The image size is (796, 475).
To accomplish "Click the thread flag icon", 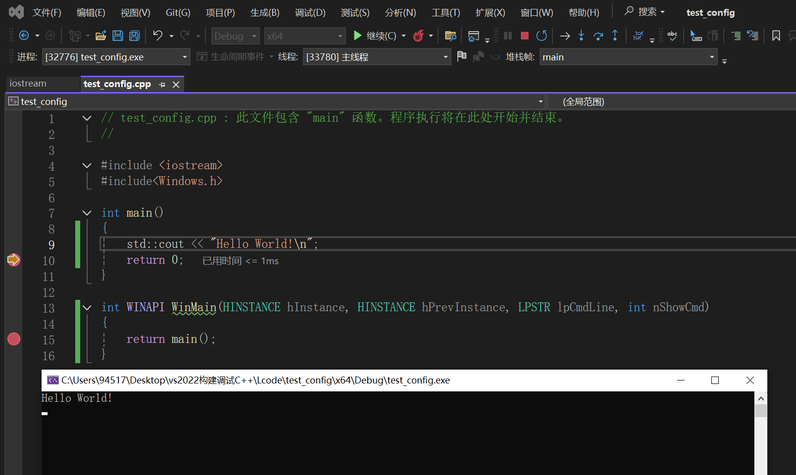I will tap(462, 56).
